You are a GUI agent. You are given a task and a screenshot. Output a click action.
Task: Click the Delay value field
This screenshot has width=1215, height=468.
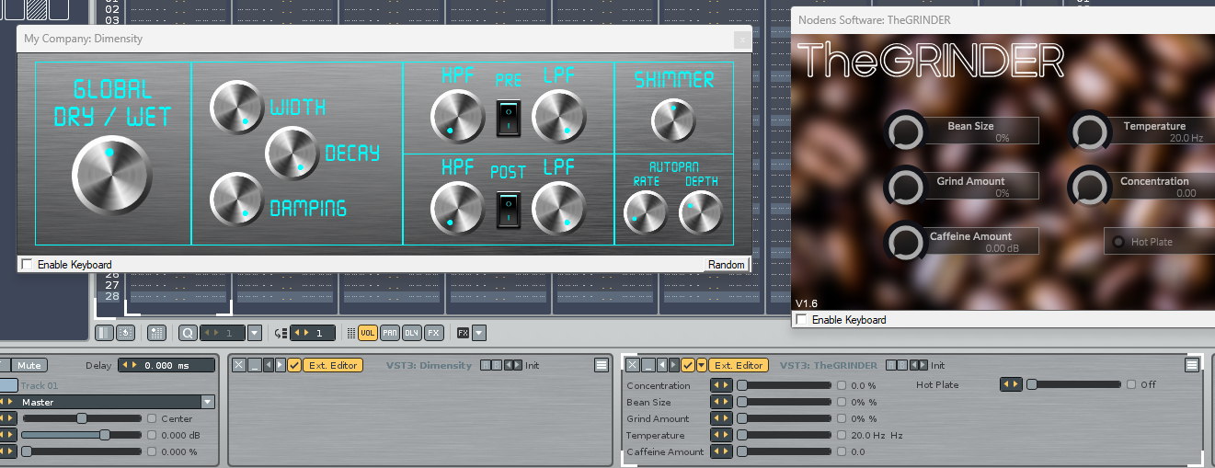tap(166, 365)
